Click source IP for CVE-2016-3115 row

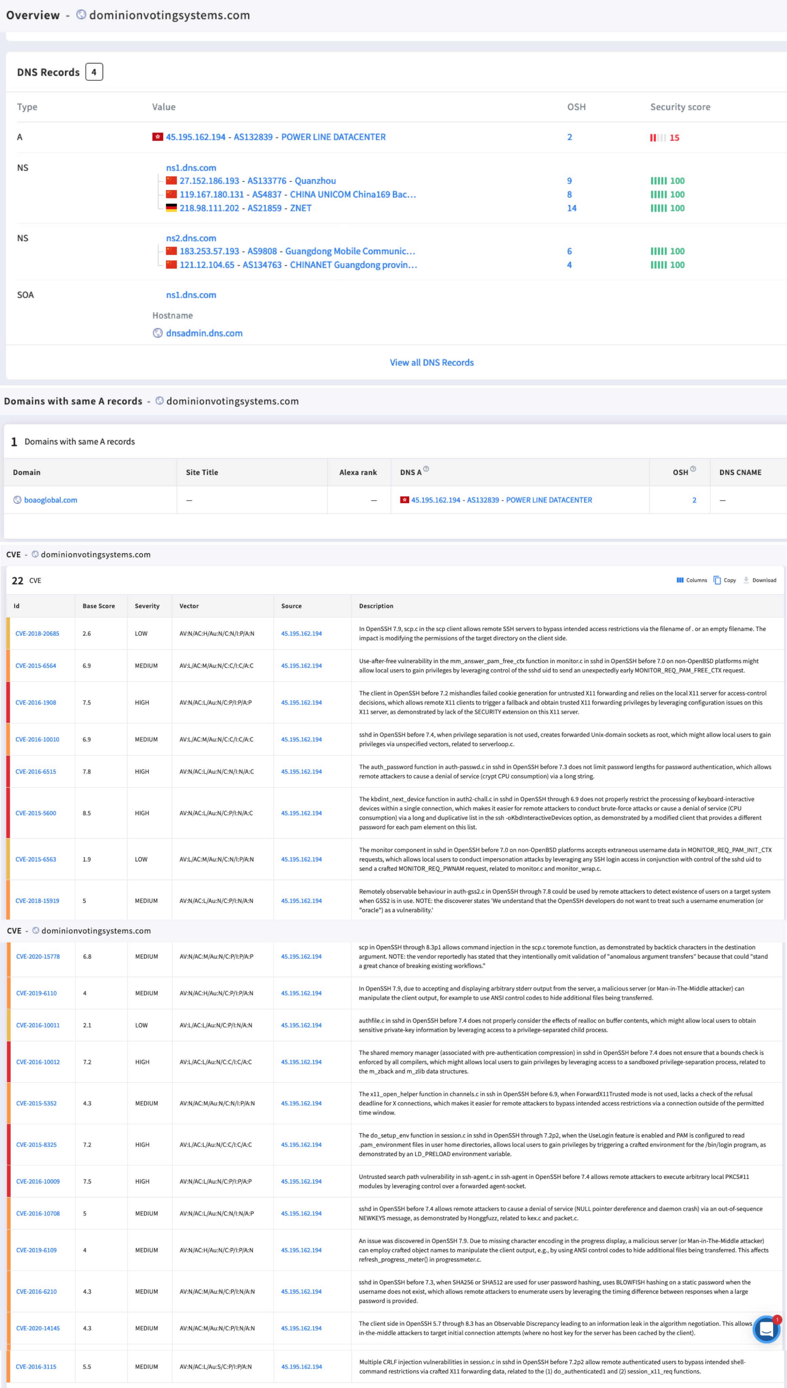[301, 1366]
